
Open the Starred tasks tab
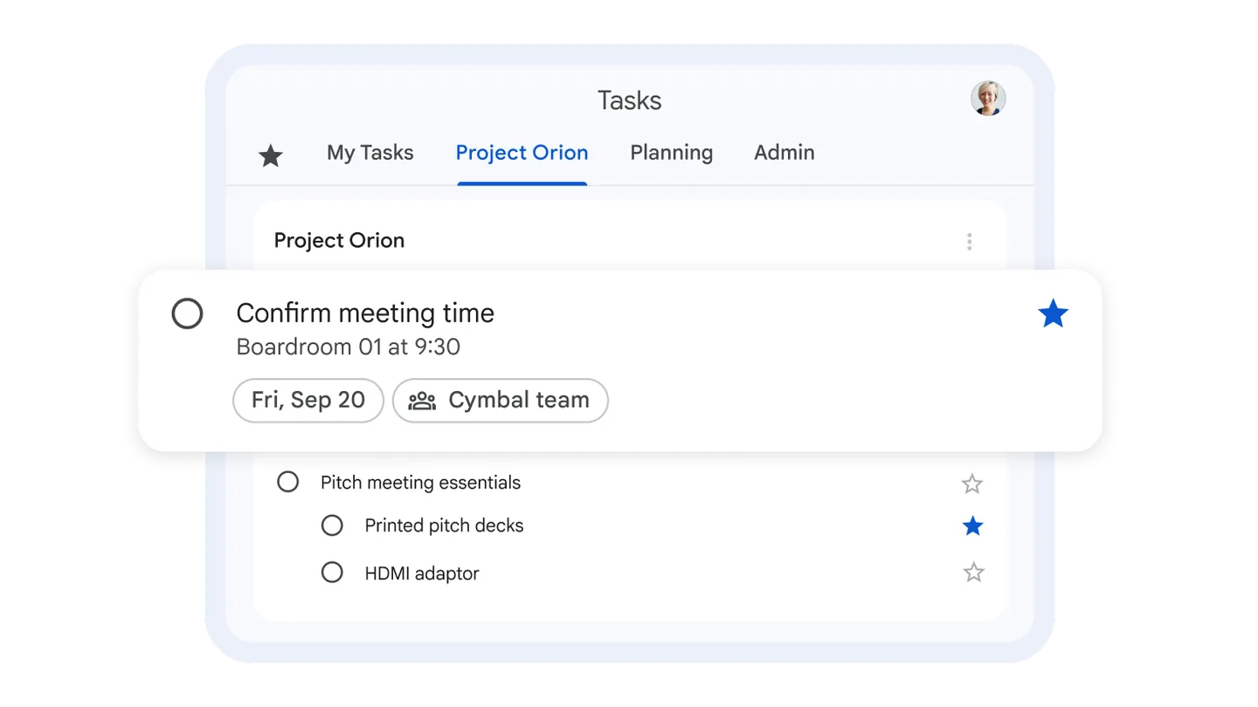[271, 156]
